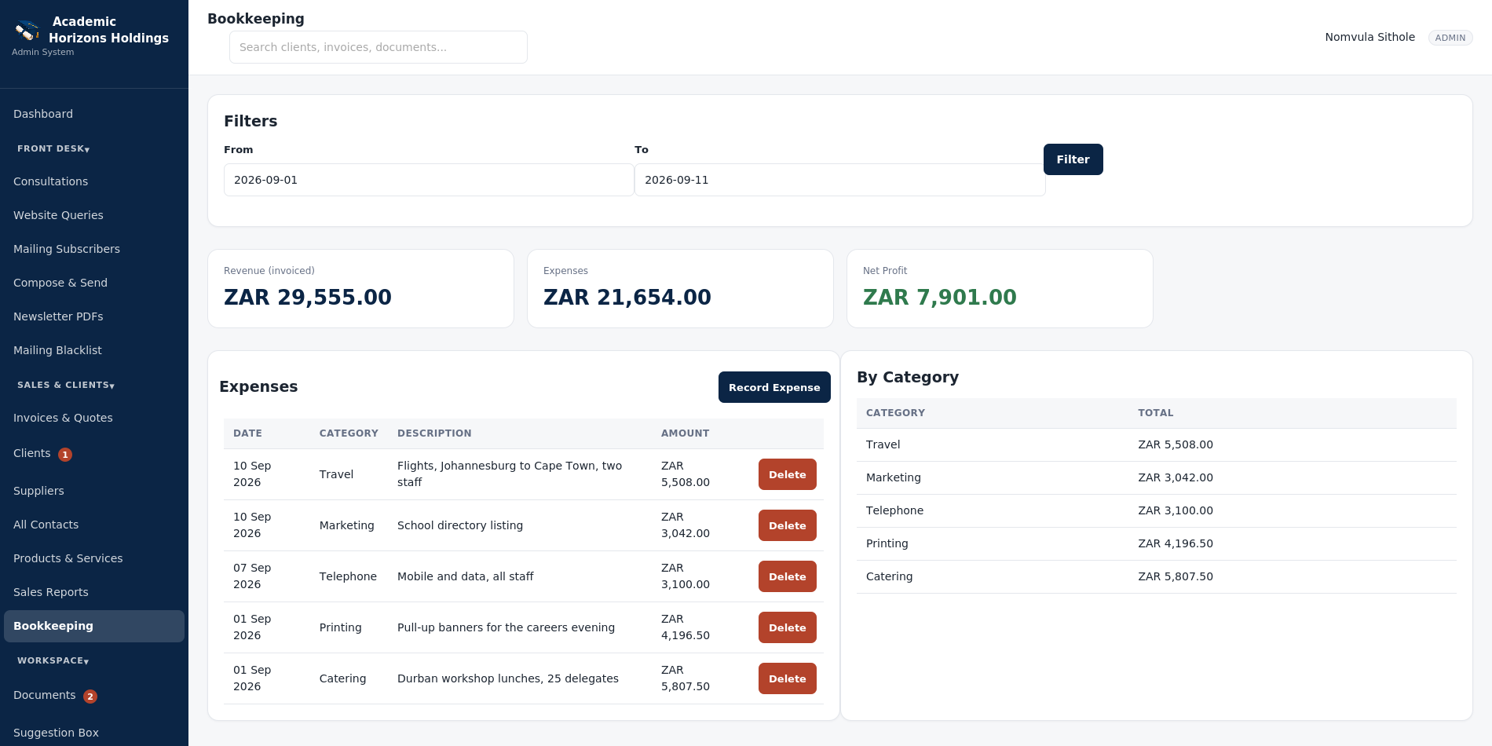Viewport: 1492px width, 746px height.
Task: Click the Catering total ZAR 5,807.50 in By Category
Action: tap(1176, 576)
